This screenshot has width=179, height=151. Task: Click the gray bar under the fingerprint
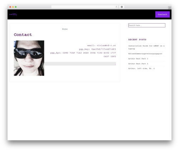[80, 64]
